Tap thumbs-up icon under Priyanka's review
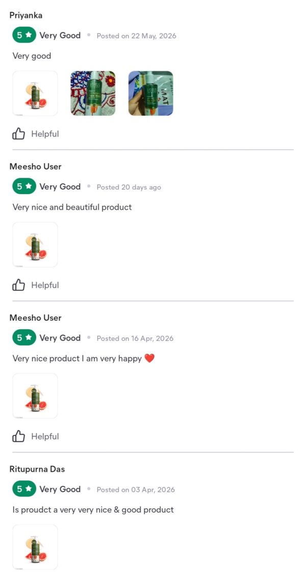The image size is (306, 581). pos(18,134)
